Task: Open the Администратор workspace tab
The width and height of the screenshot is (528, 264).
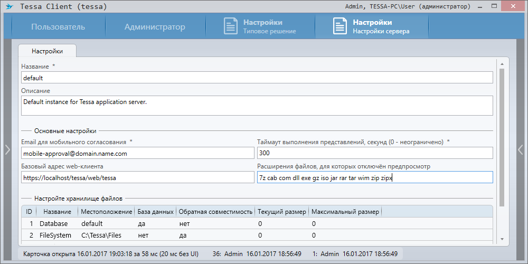Action: (155, 27)
